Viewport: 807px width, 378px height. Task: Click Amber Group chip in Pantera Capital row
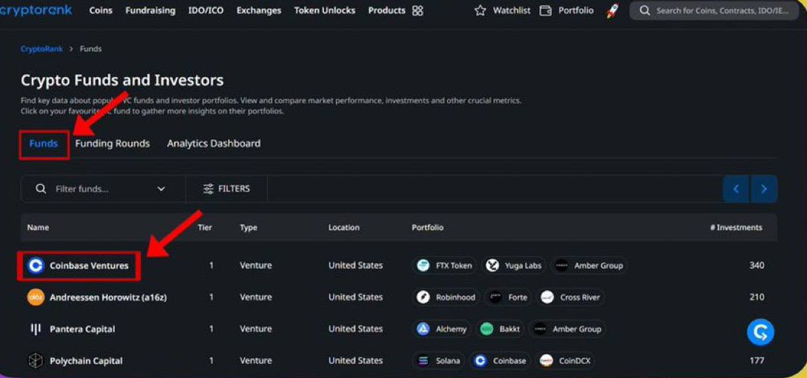pos(568,329)
